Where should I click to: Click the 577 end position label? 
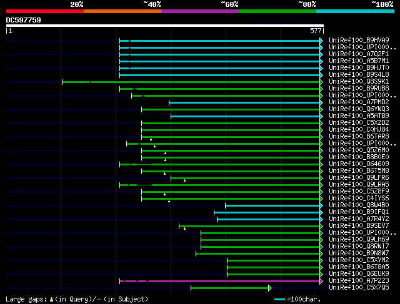(316, 31)
